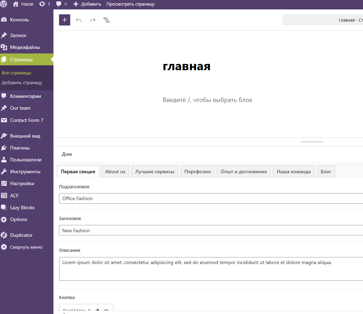
Task: Click Просмотреть страницу link
Action: tap(130, 4)
